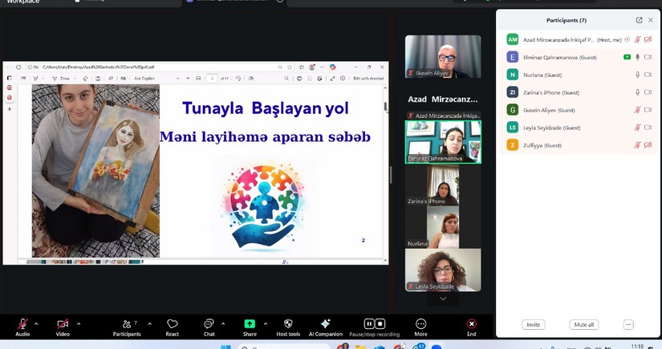The height and width of the screenshot is (349, 662).
Task: Select Zulfiyya (Guest) in participants list
Action: point(579,145)
